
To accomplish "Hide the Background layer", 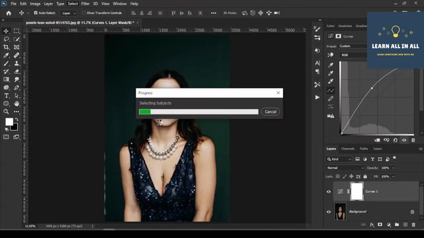I will 329,212.
